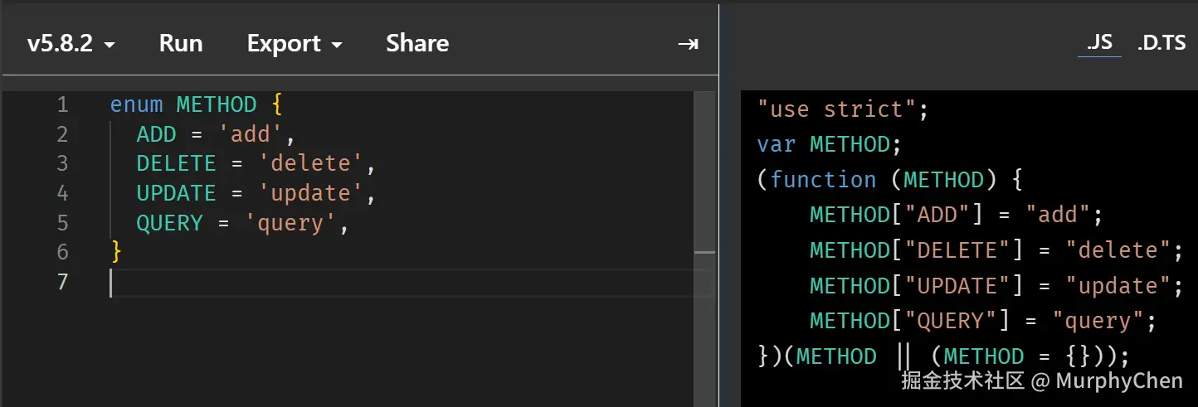Image resolution: width=1198 pixels, height=407 pixels.
Task: Collapse the sidebar with the arrow icon
Action: 688,44
